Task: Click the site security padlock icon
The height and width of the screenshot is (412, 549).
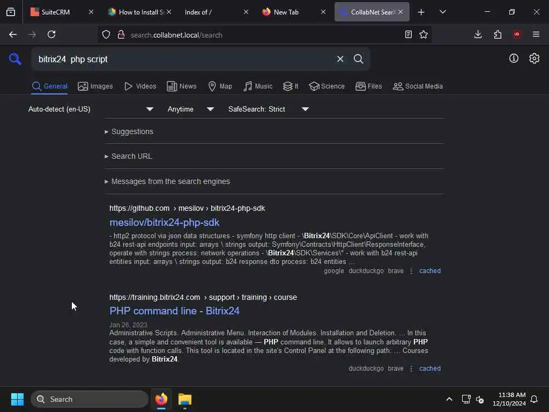Action: tap(121, 35)
